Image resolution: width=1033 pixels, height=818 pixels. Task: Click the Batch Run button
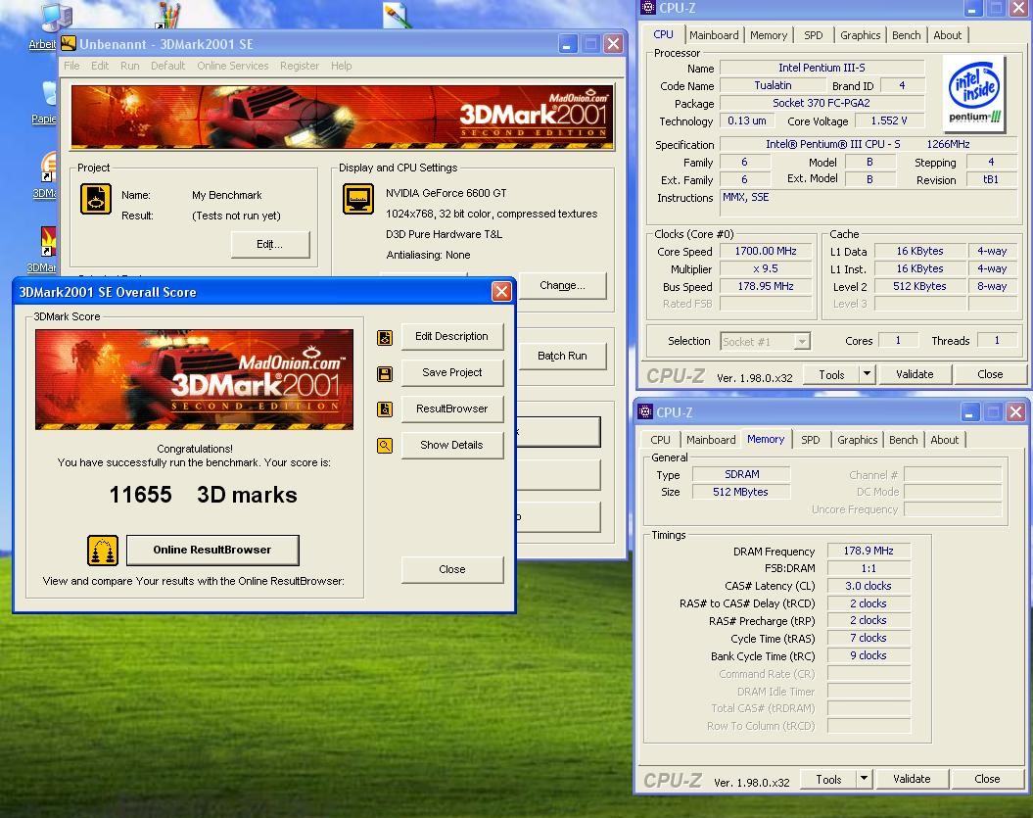562,356
